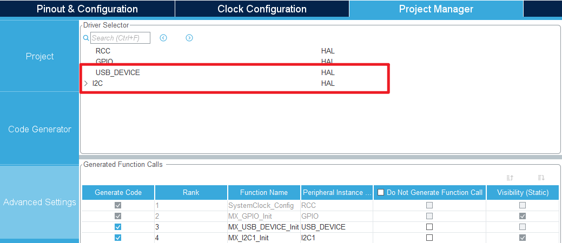The image size is (562, 243).
Task: Uncheck Generate Code for MX_I2C1_Init
Action: 118,238
